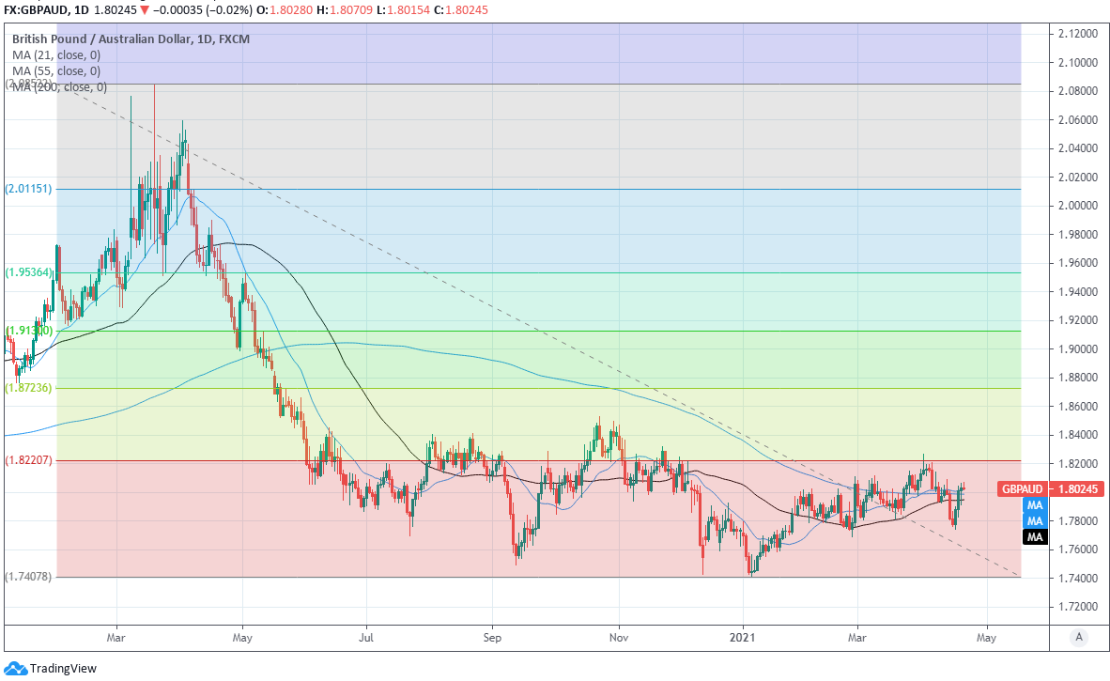Select the black MA badge on price axis
The height and width of the screenshot is (681, 1110).
pos(1035,537)
